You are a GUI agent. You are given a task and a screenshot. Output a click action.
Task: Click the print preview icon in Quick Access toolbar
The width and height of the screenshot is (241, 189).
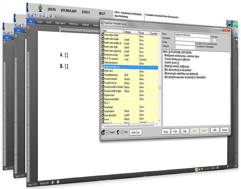(47, 16)
